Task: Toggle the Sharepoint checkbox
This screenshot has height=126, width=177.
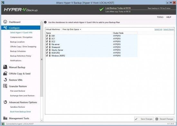Action: click(x=47, y=47)
